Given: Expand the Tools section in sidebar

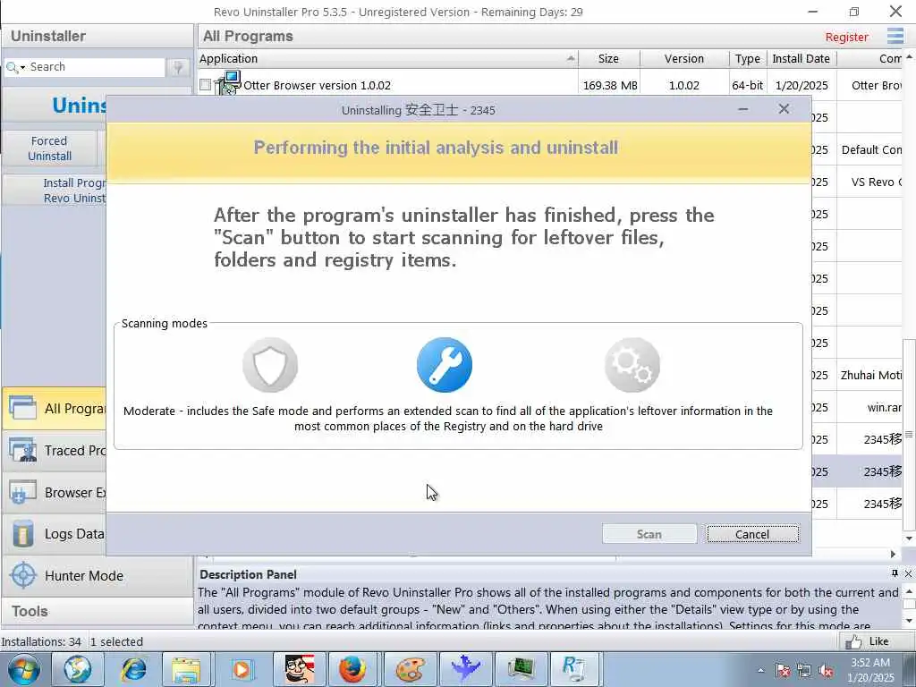Looking at the screenshot, I should pyautogui.click(x=97, y=611).
